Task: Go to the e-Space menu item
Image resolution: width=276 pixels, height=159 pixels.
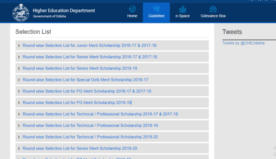Action: coord(183,13)
